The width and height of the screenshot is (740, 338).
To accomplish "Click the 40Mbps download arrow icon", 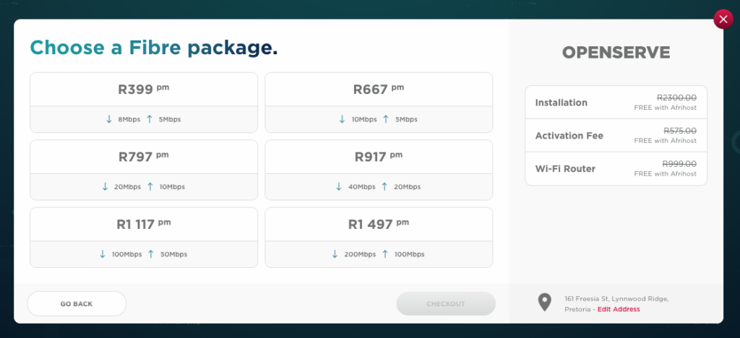I will tap(338, 186).
